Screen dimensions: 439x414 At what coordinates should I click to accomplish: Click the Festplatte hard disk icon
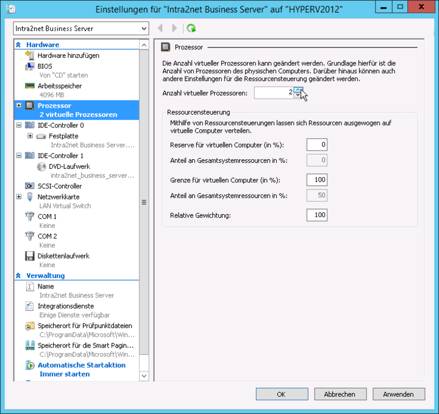click(x=41, y=137)
